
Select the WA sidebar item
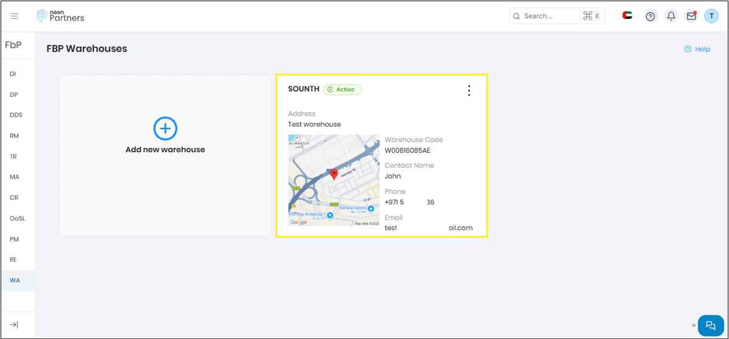click(15, 280)
